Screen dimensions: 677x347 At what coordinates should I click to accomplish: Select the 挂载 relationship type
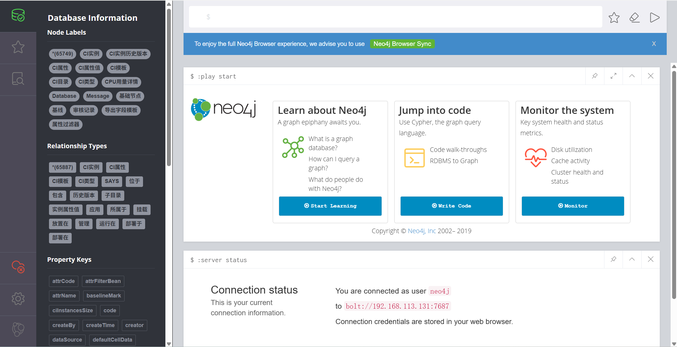142,210
